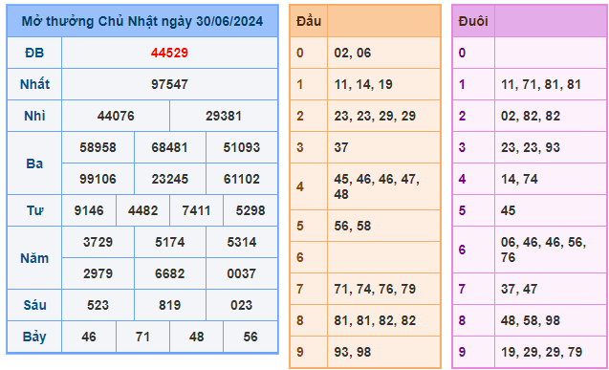This screenshot has height=370, width=609.
Task: Click the Đầu column header
Action: 309,21
